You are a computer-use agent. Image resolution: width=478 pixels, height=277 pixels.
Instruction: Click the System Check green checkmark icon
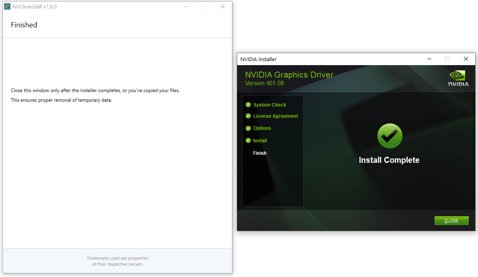(x=248, y=105)
